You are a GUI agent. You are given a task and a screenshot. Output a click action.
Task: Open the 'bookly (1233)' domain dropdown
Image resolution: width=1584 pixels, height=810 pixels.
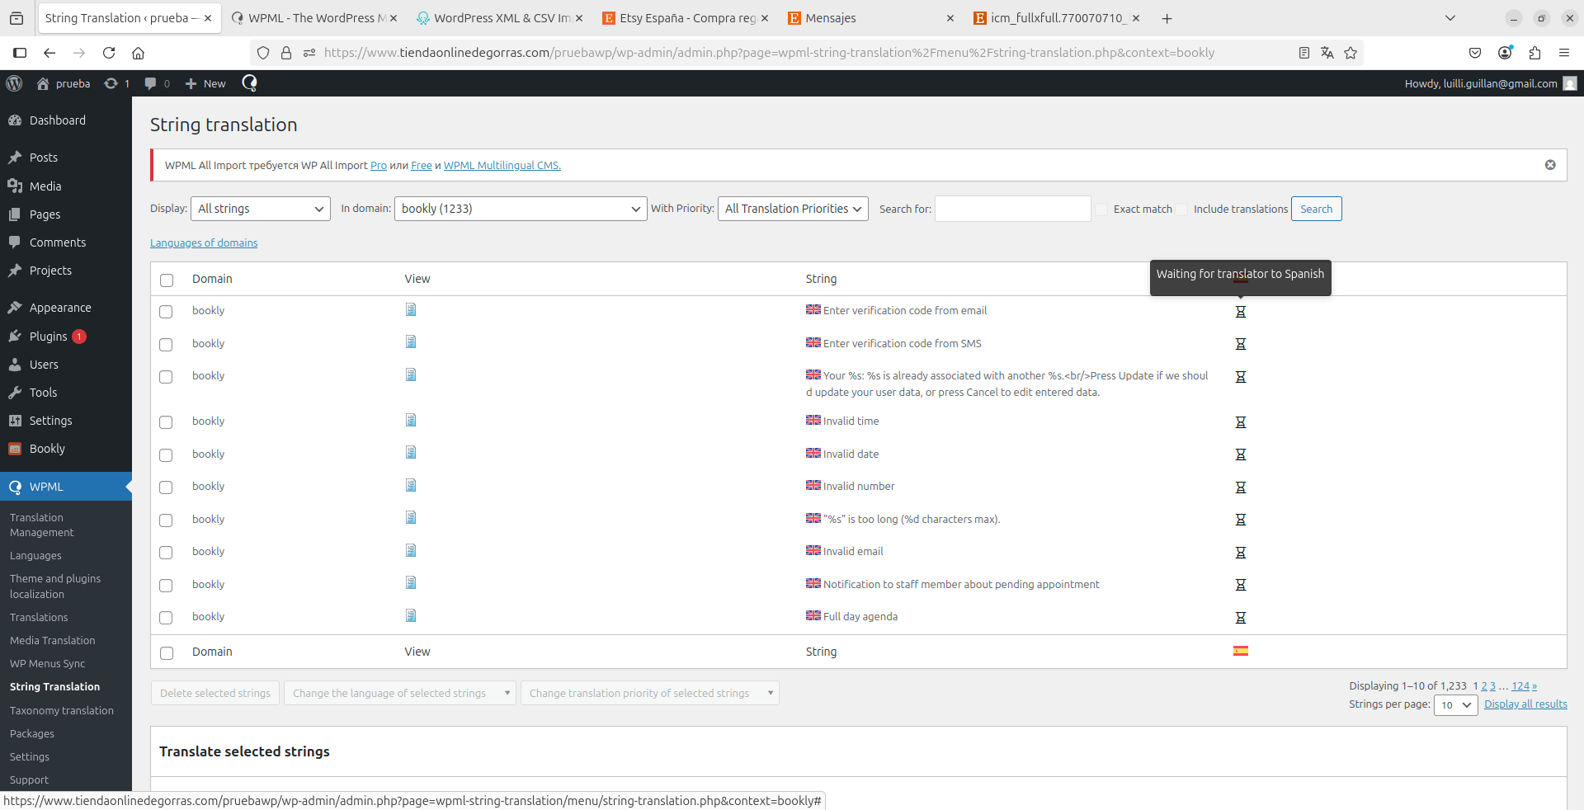521,209
